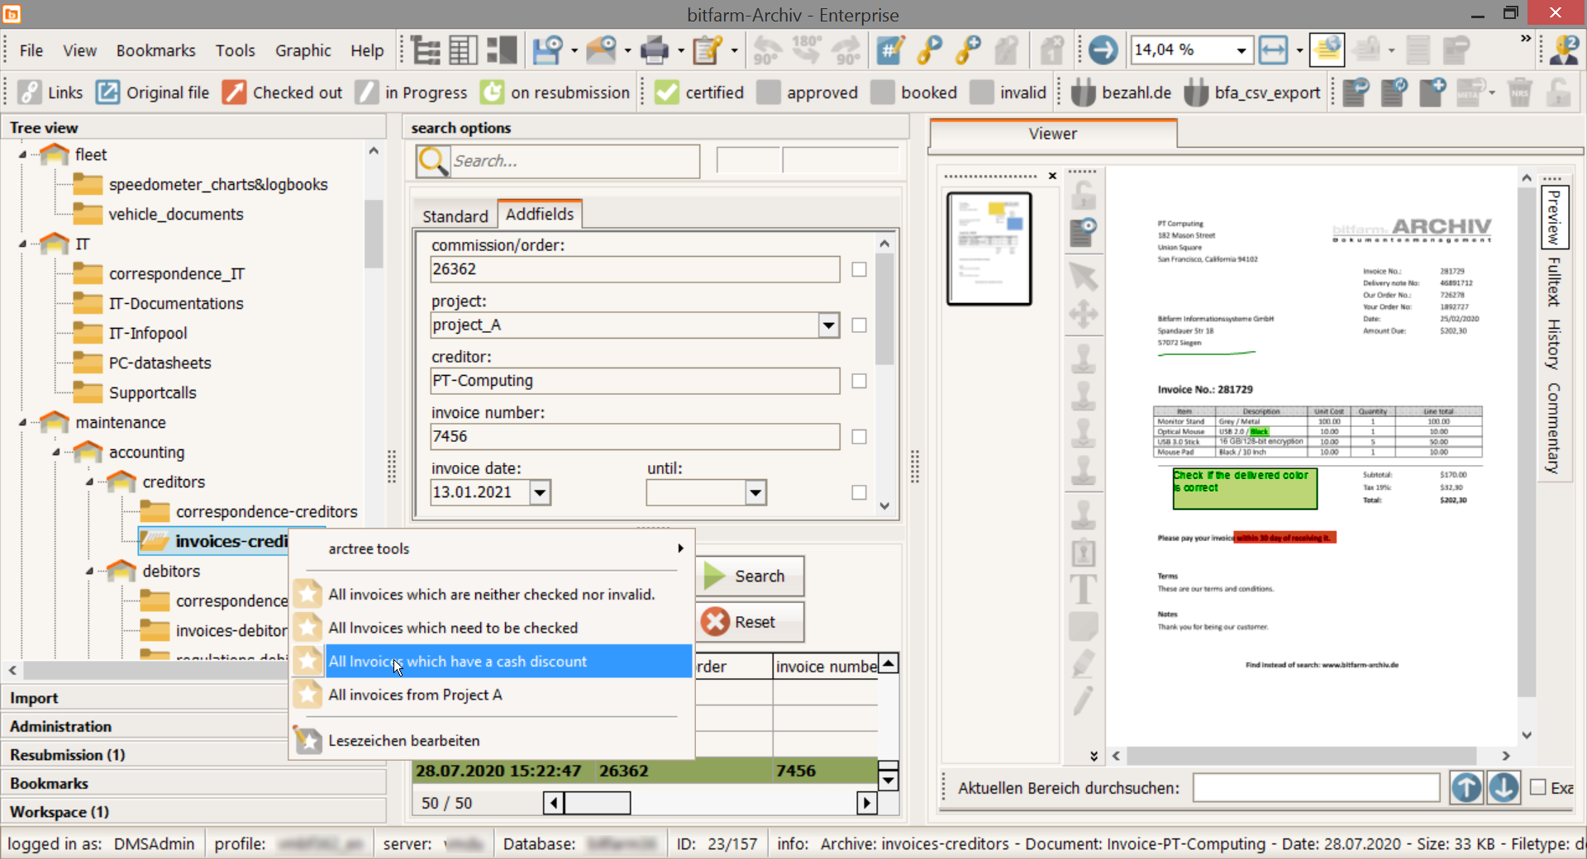Click the printer icon in toolbar
Screen dimensions: 1587x859
click(x=654, y=50)
